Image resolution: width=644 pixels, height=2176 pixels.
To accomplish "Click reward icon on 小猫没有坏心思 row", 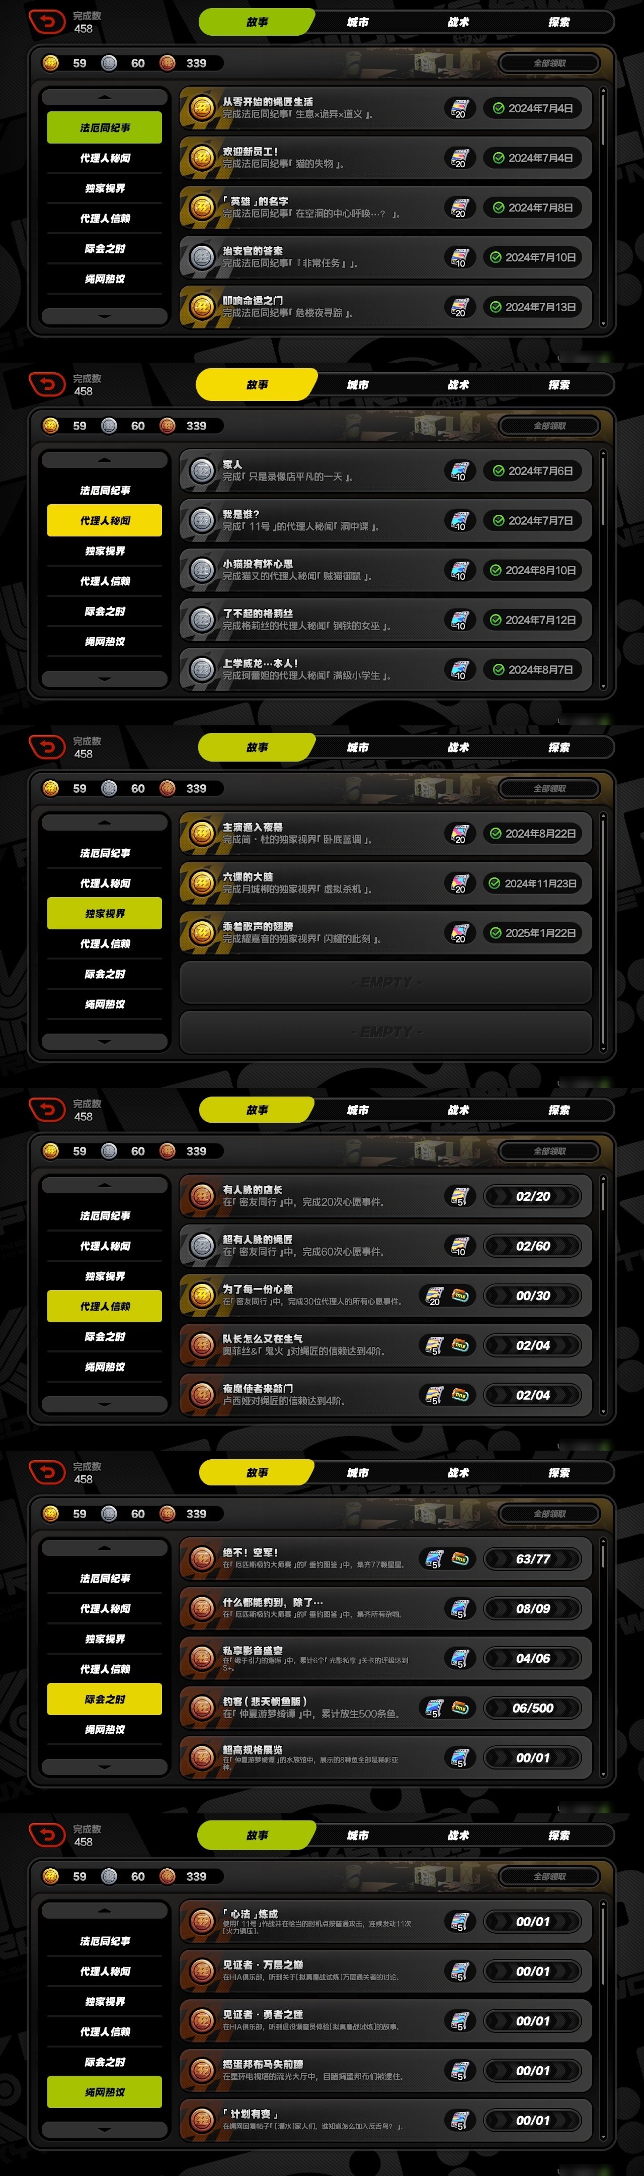I will [459, 570].
